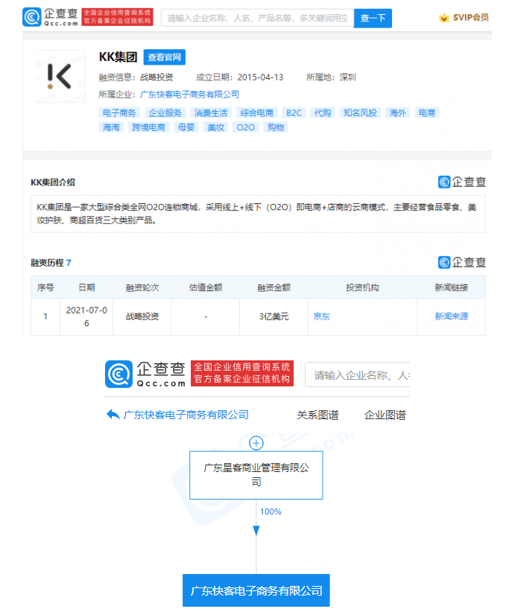The height and width of the screenshot is (612, 512).
Task: Select the B2C tag
Action: [294, 113]
